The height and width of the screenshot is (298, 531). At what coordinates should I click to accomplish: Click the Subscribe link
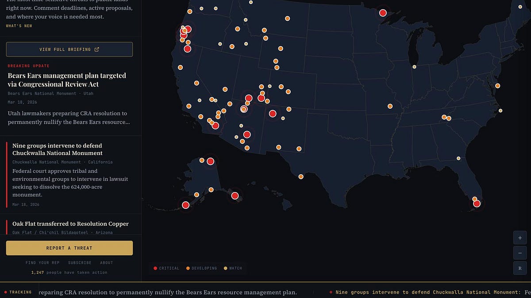tap(80, 263)
